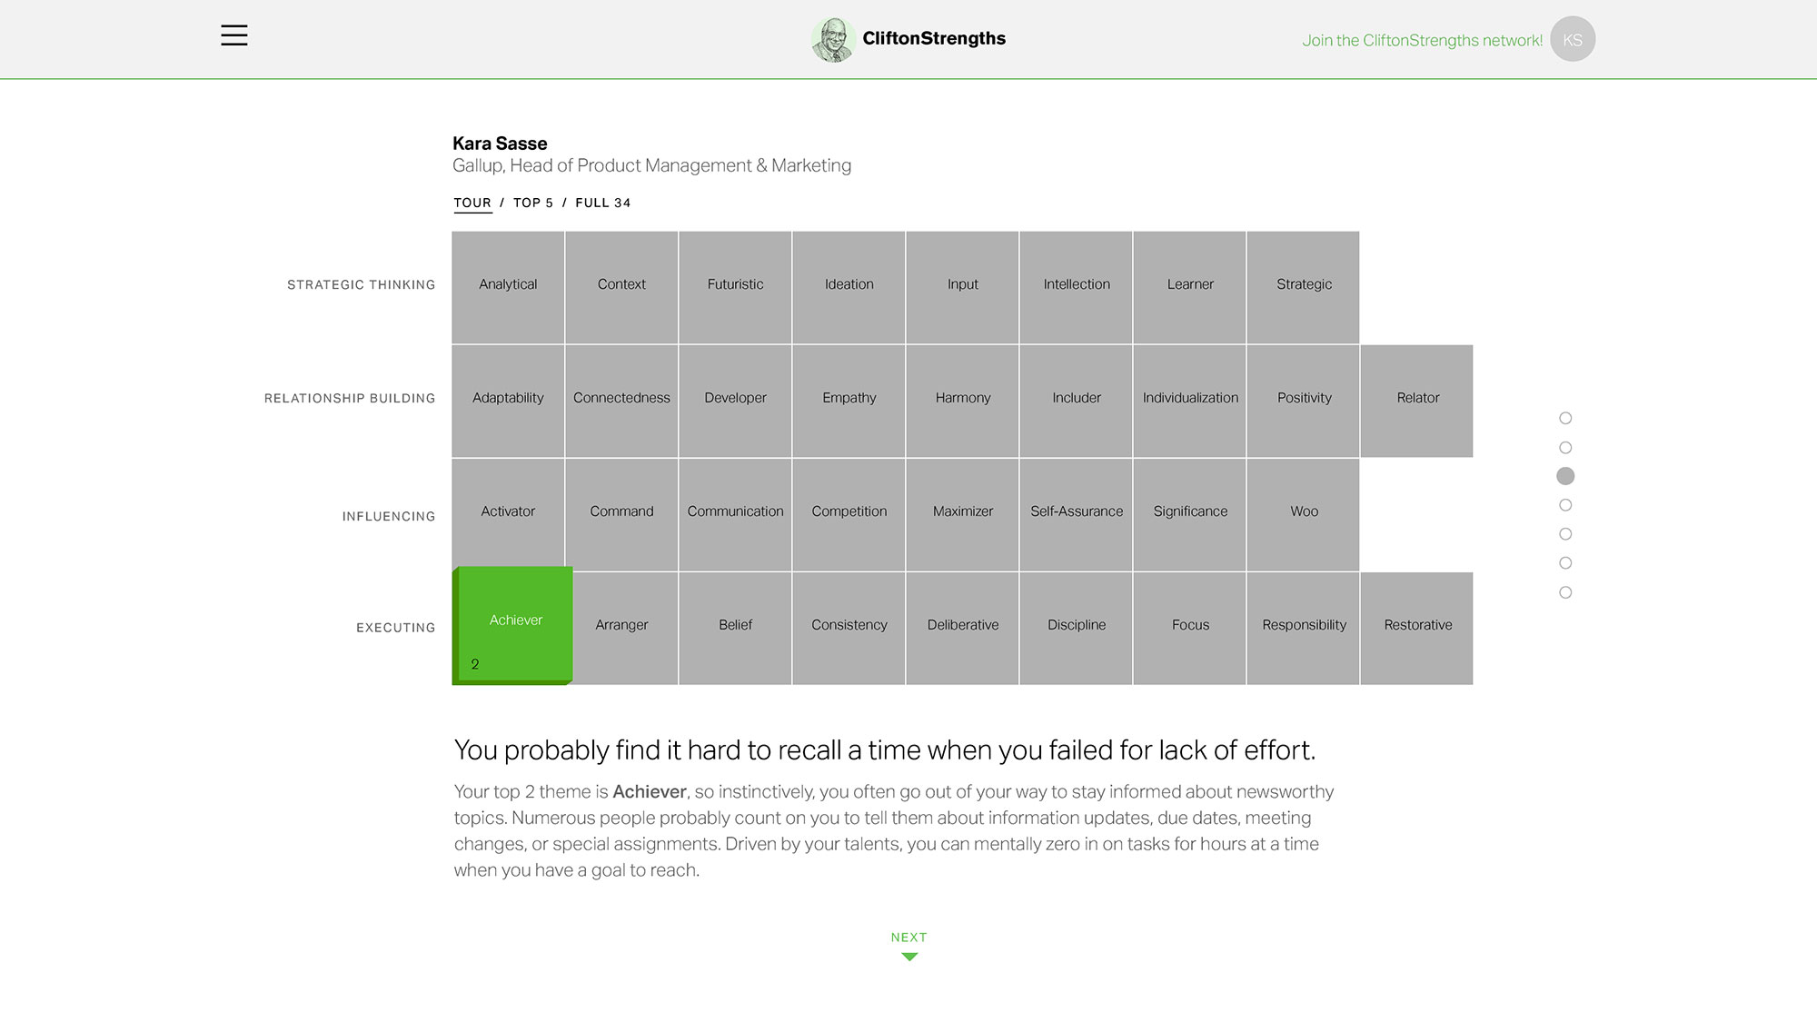Viewport: 1817px width, 1022px height.
Task: Switch to the FULL 34 tab
Action: 603,203
